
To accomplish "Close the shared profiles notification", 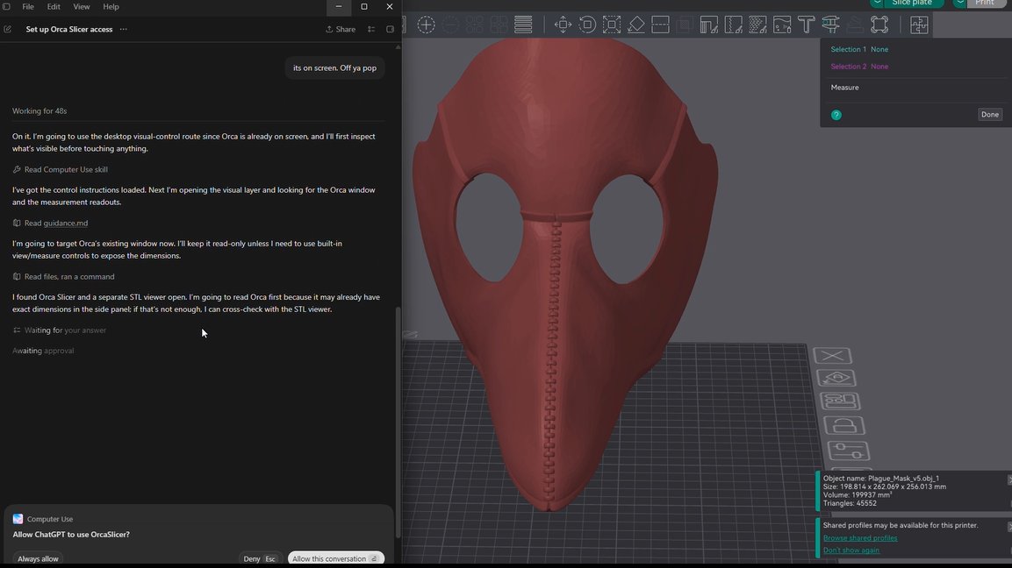I will pyautogui.click(x=1009, y=527).
